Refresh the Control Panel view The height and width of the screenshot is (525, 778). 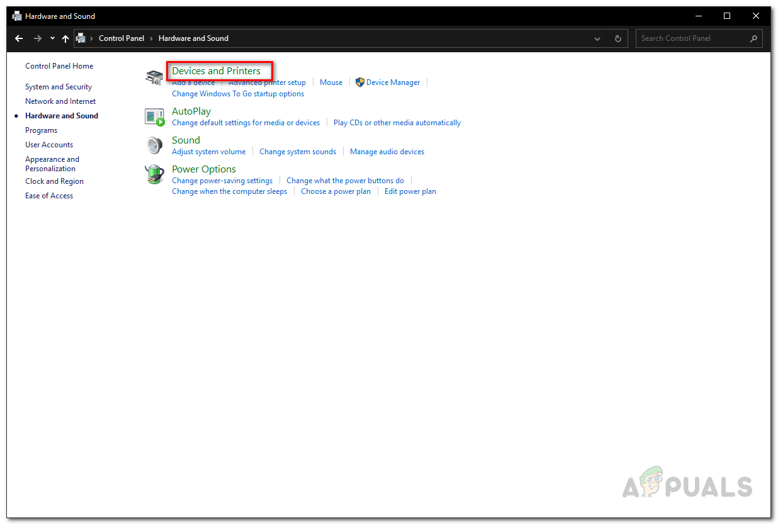pos(618,38)
